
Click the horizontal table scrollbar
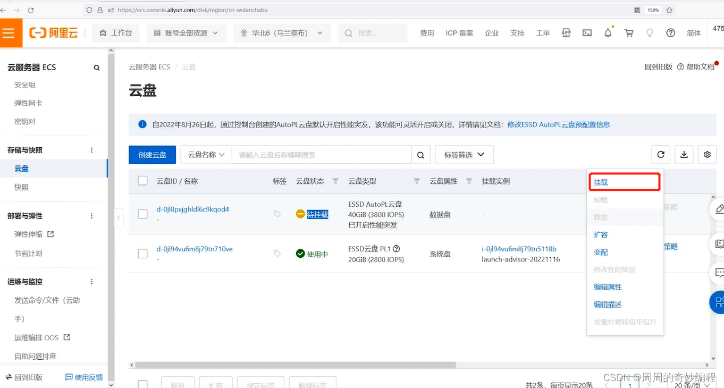click(x=296, y=365)
